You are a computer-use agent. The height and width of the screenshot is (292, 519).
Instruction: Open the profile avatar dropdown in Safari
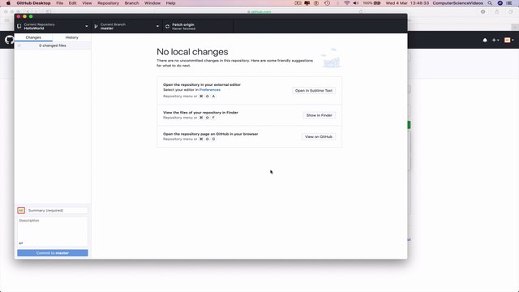[509, 40]
